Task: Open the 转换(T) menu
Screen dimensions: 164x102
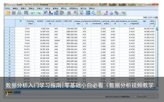Action: tap(40, 8)
